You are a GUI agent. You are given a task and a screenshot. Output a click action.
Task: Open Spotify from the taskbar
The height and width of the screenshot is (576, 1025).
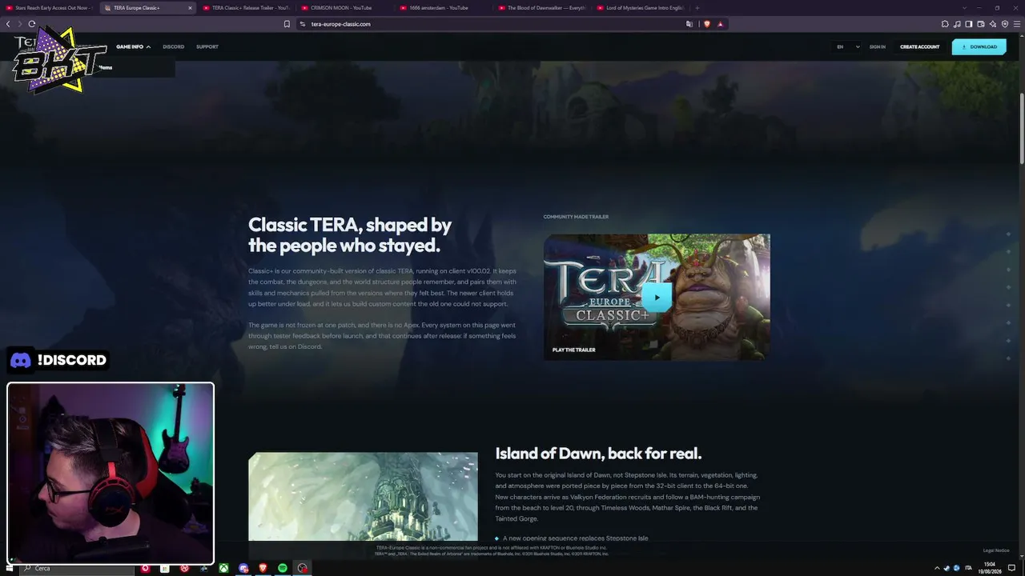[283, 568]
